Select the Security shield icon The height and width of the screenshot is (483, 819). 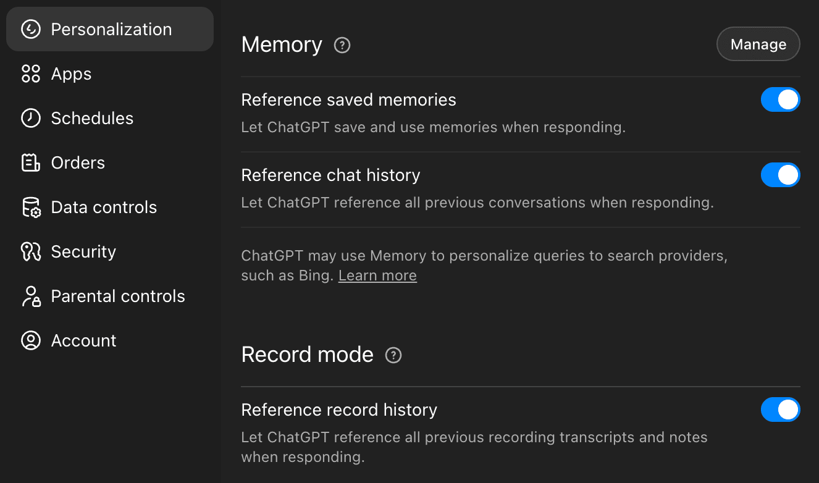coord(31,251)
